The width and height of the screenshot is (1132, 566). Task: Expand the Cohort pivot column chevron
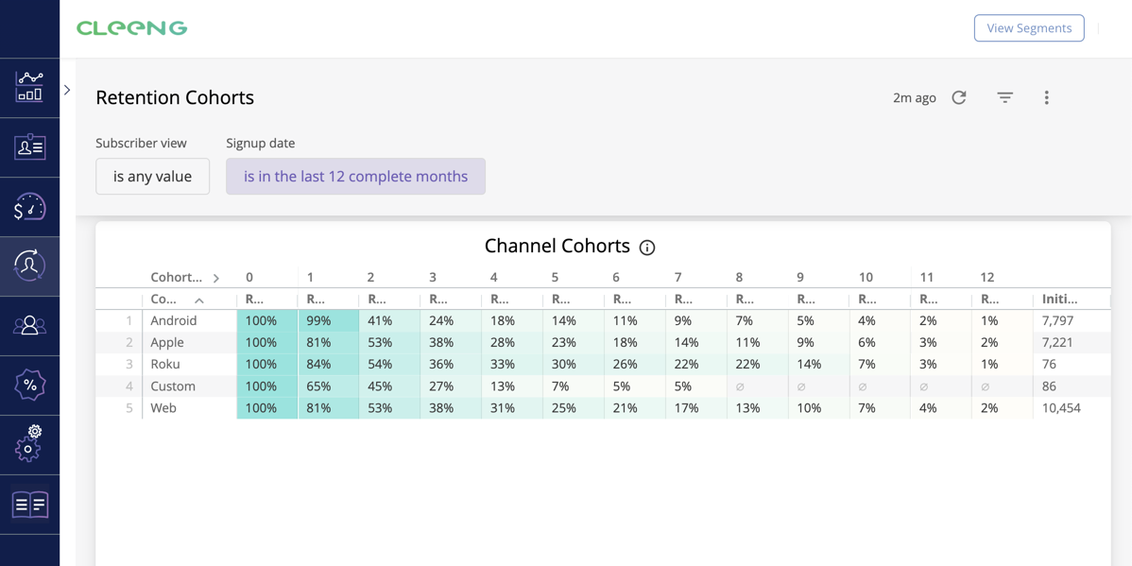coord(216,278)
